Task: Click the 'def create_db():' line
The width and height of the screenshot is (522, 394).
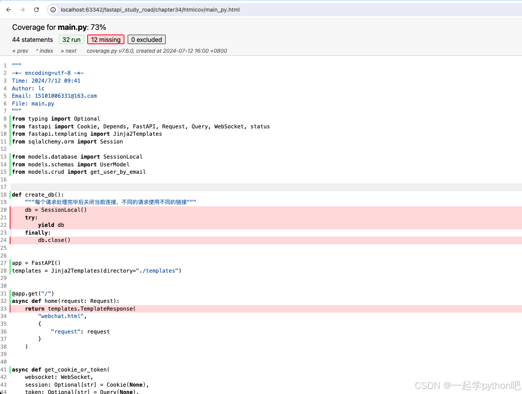Action: (38, 195)
